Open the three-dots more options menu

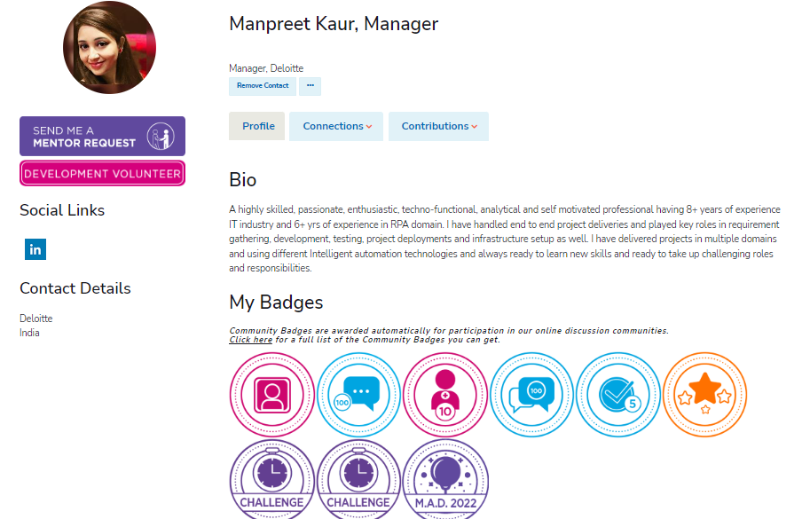pos(310,86)
